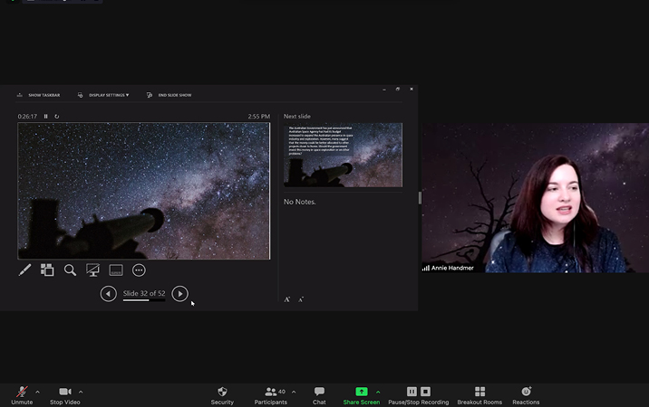Expand the Participants options arrow
The height and width of the screenshot is (407, 649).
coord(294,392)
